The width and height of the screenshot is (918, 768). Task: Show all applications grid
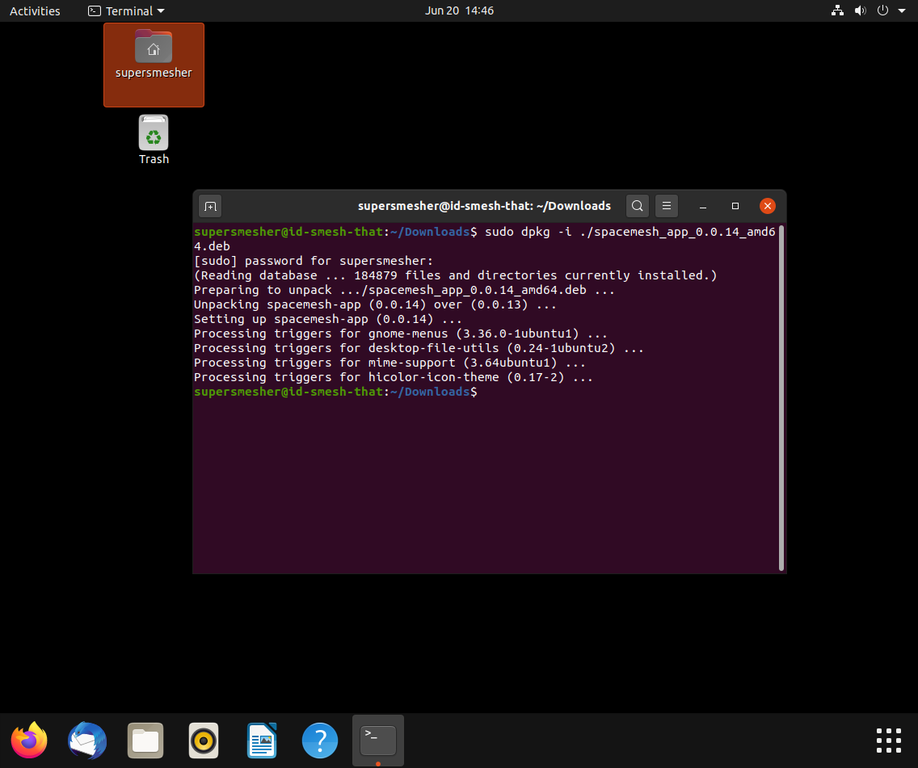[888, 740]
